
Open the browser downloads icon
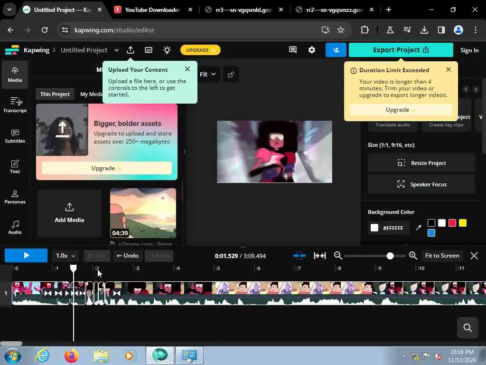pyautogui.click(x=424, y=30)
